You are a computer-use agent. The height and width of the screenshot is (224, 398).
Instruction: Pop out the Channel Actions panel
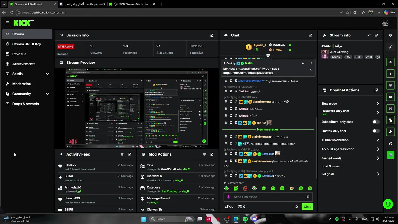[377, 90]
